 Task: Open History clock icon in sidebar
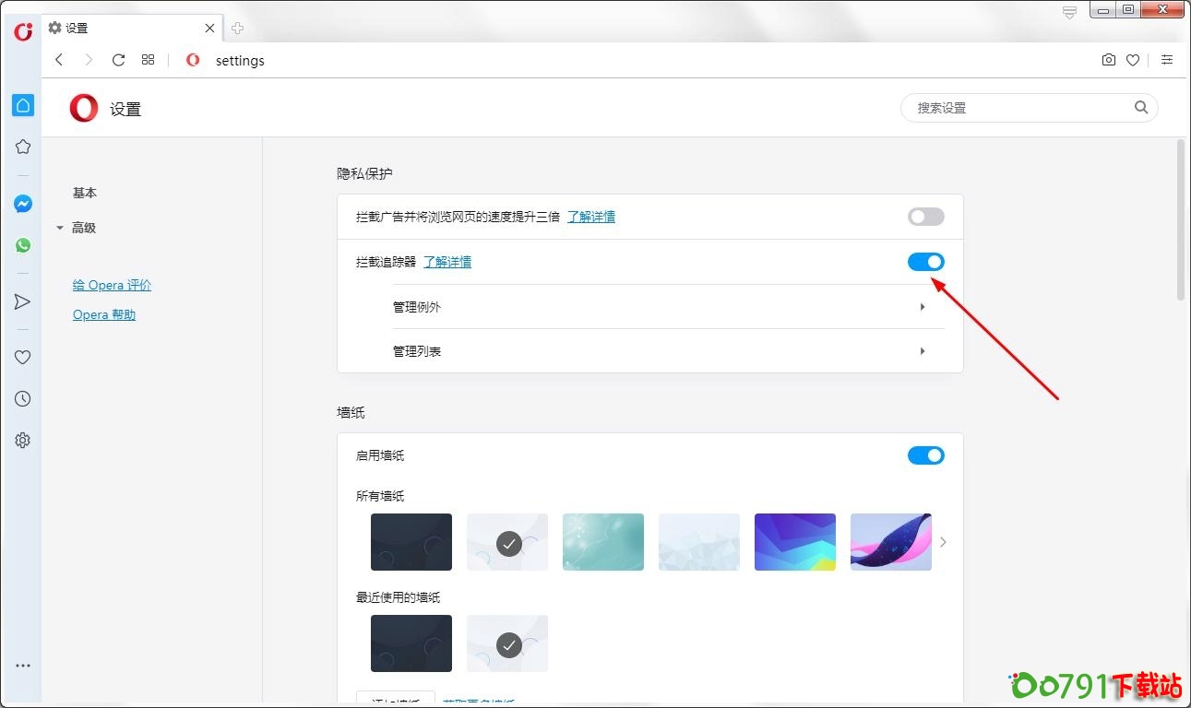[23, 399]
